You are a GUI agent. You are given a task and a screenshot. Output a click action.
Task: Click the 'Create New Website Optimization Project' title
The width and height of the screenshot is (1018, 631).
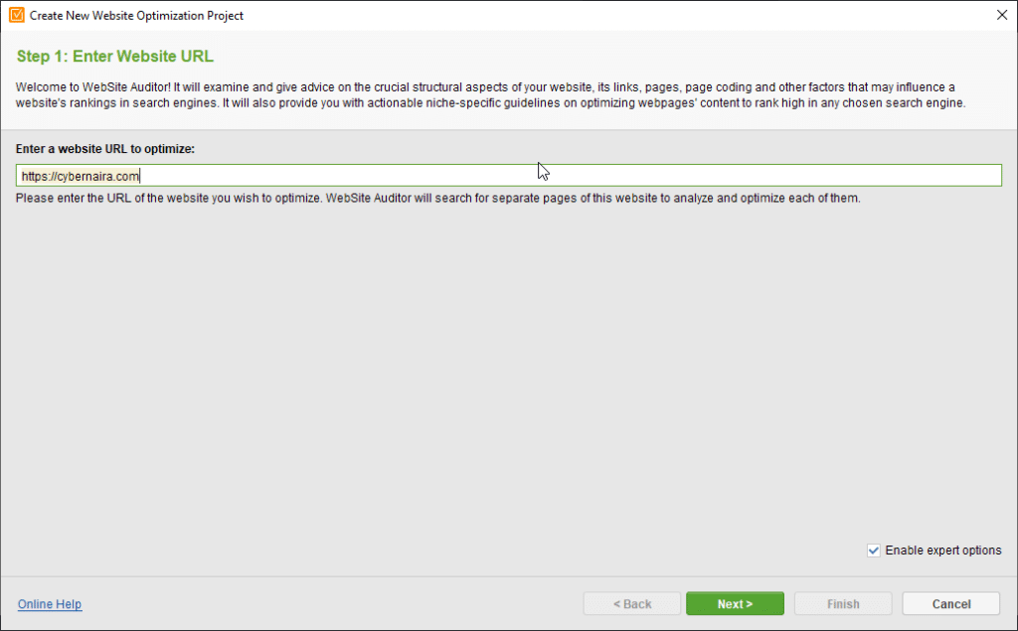pos(136,16)
